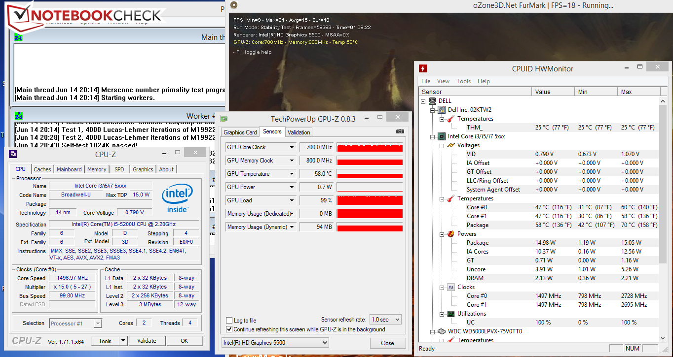Click the GPU Temperature red history graph

(370, 174)
